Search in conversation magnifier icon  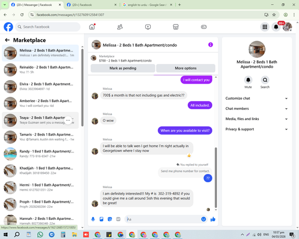[x=265, y=80]
